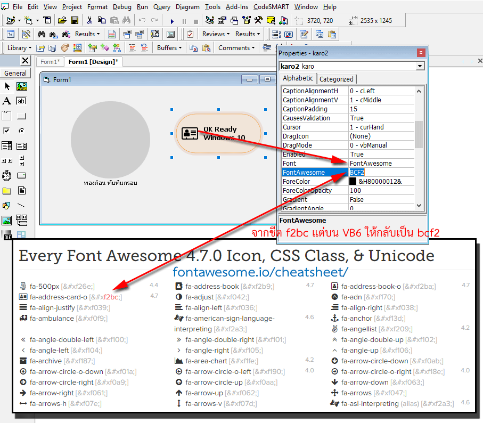Click the Open Project folder icon
The image size is (483, 423).
click(x=62, y=20)
